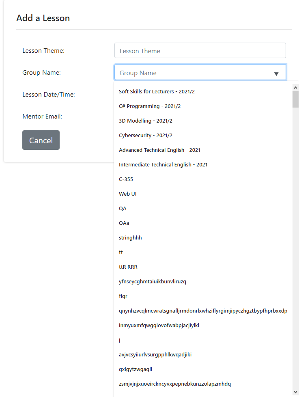Screen dimensions: 299x397
Task: Select the long qnynhzvcqlmcwrats group option
Action: tap(203, 311)
